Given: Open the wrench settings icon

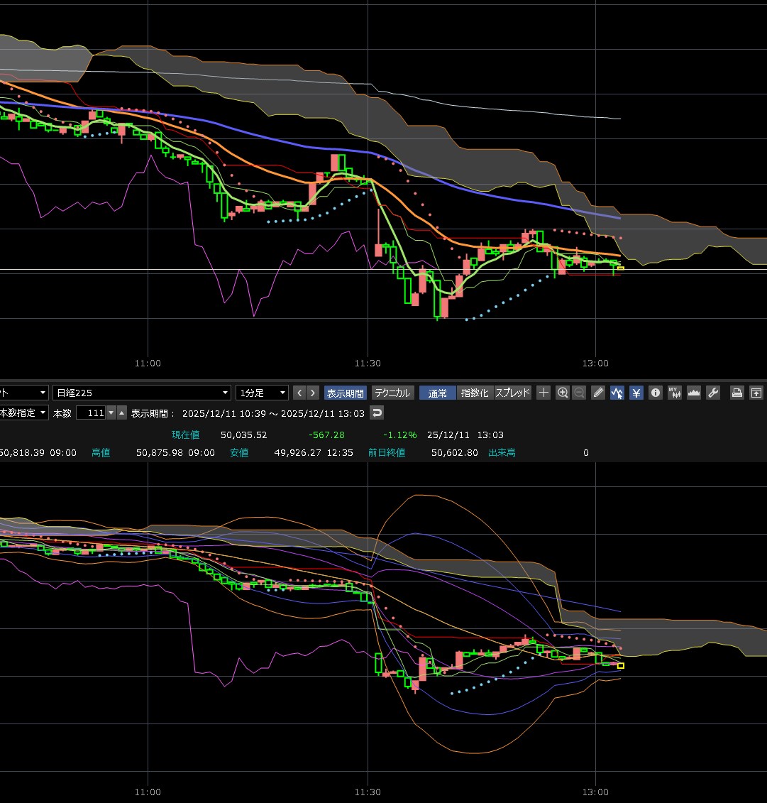Looking at the screenshot, I should click(x=713, y=393).
